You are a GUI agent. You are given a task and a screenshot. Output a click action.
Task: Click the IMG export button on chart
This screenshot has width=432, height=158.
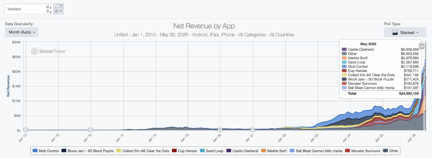[x=422, y=46]
